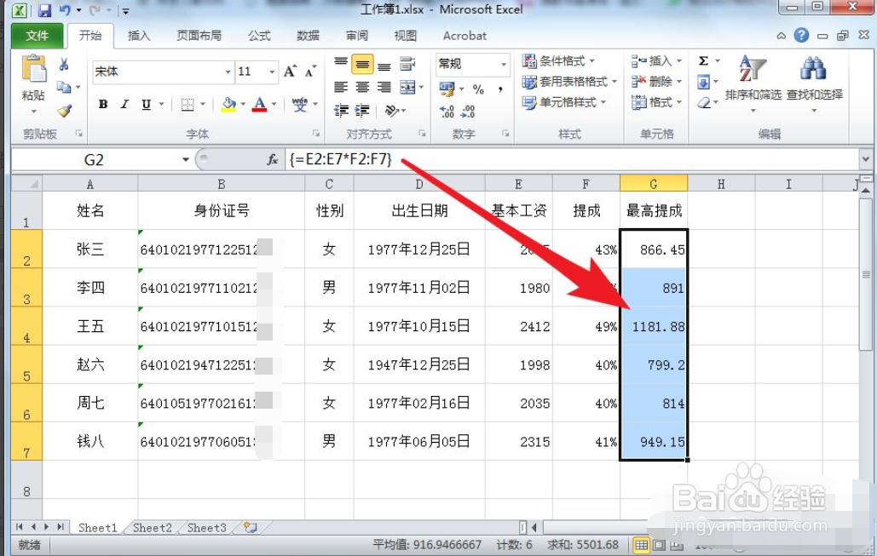Apply bold formatting with the B icon
This screenshot has width=877, height=556.
[x=102, y=104]
